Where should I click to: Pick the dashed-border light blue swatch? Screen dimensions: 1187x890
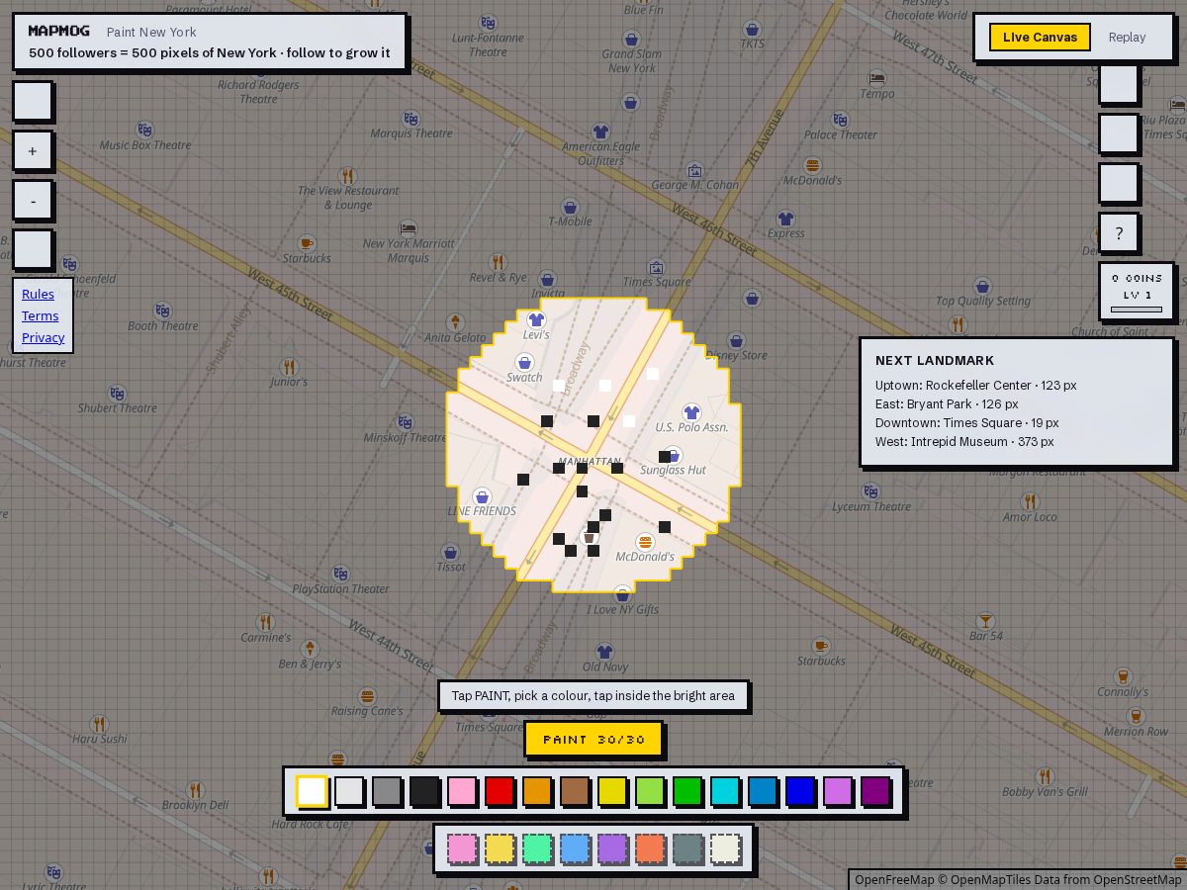[575, 848]
